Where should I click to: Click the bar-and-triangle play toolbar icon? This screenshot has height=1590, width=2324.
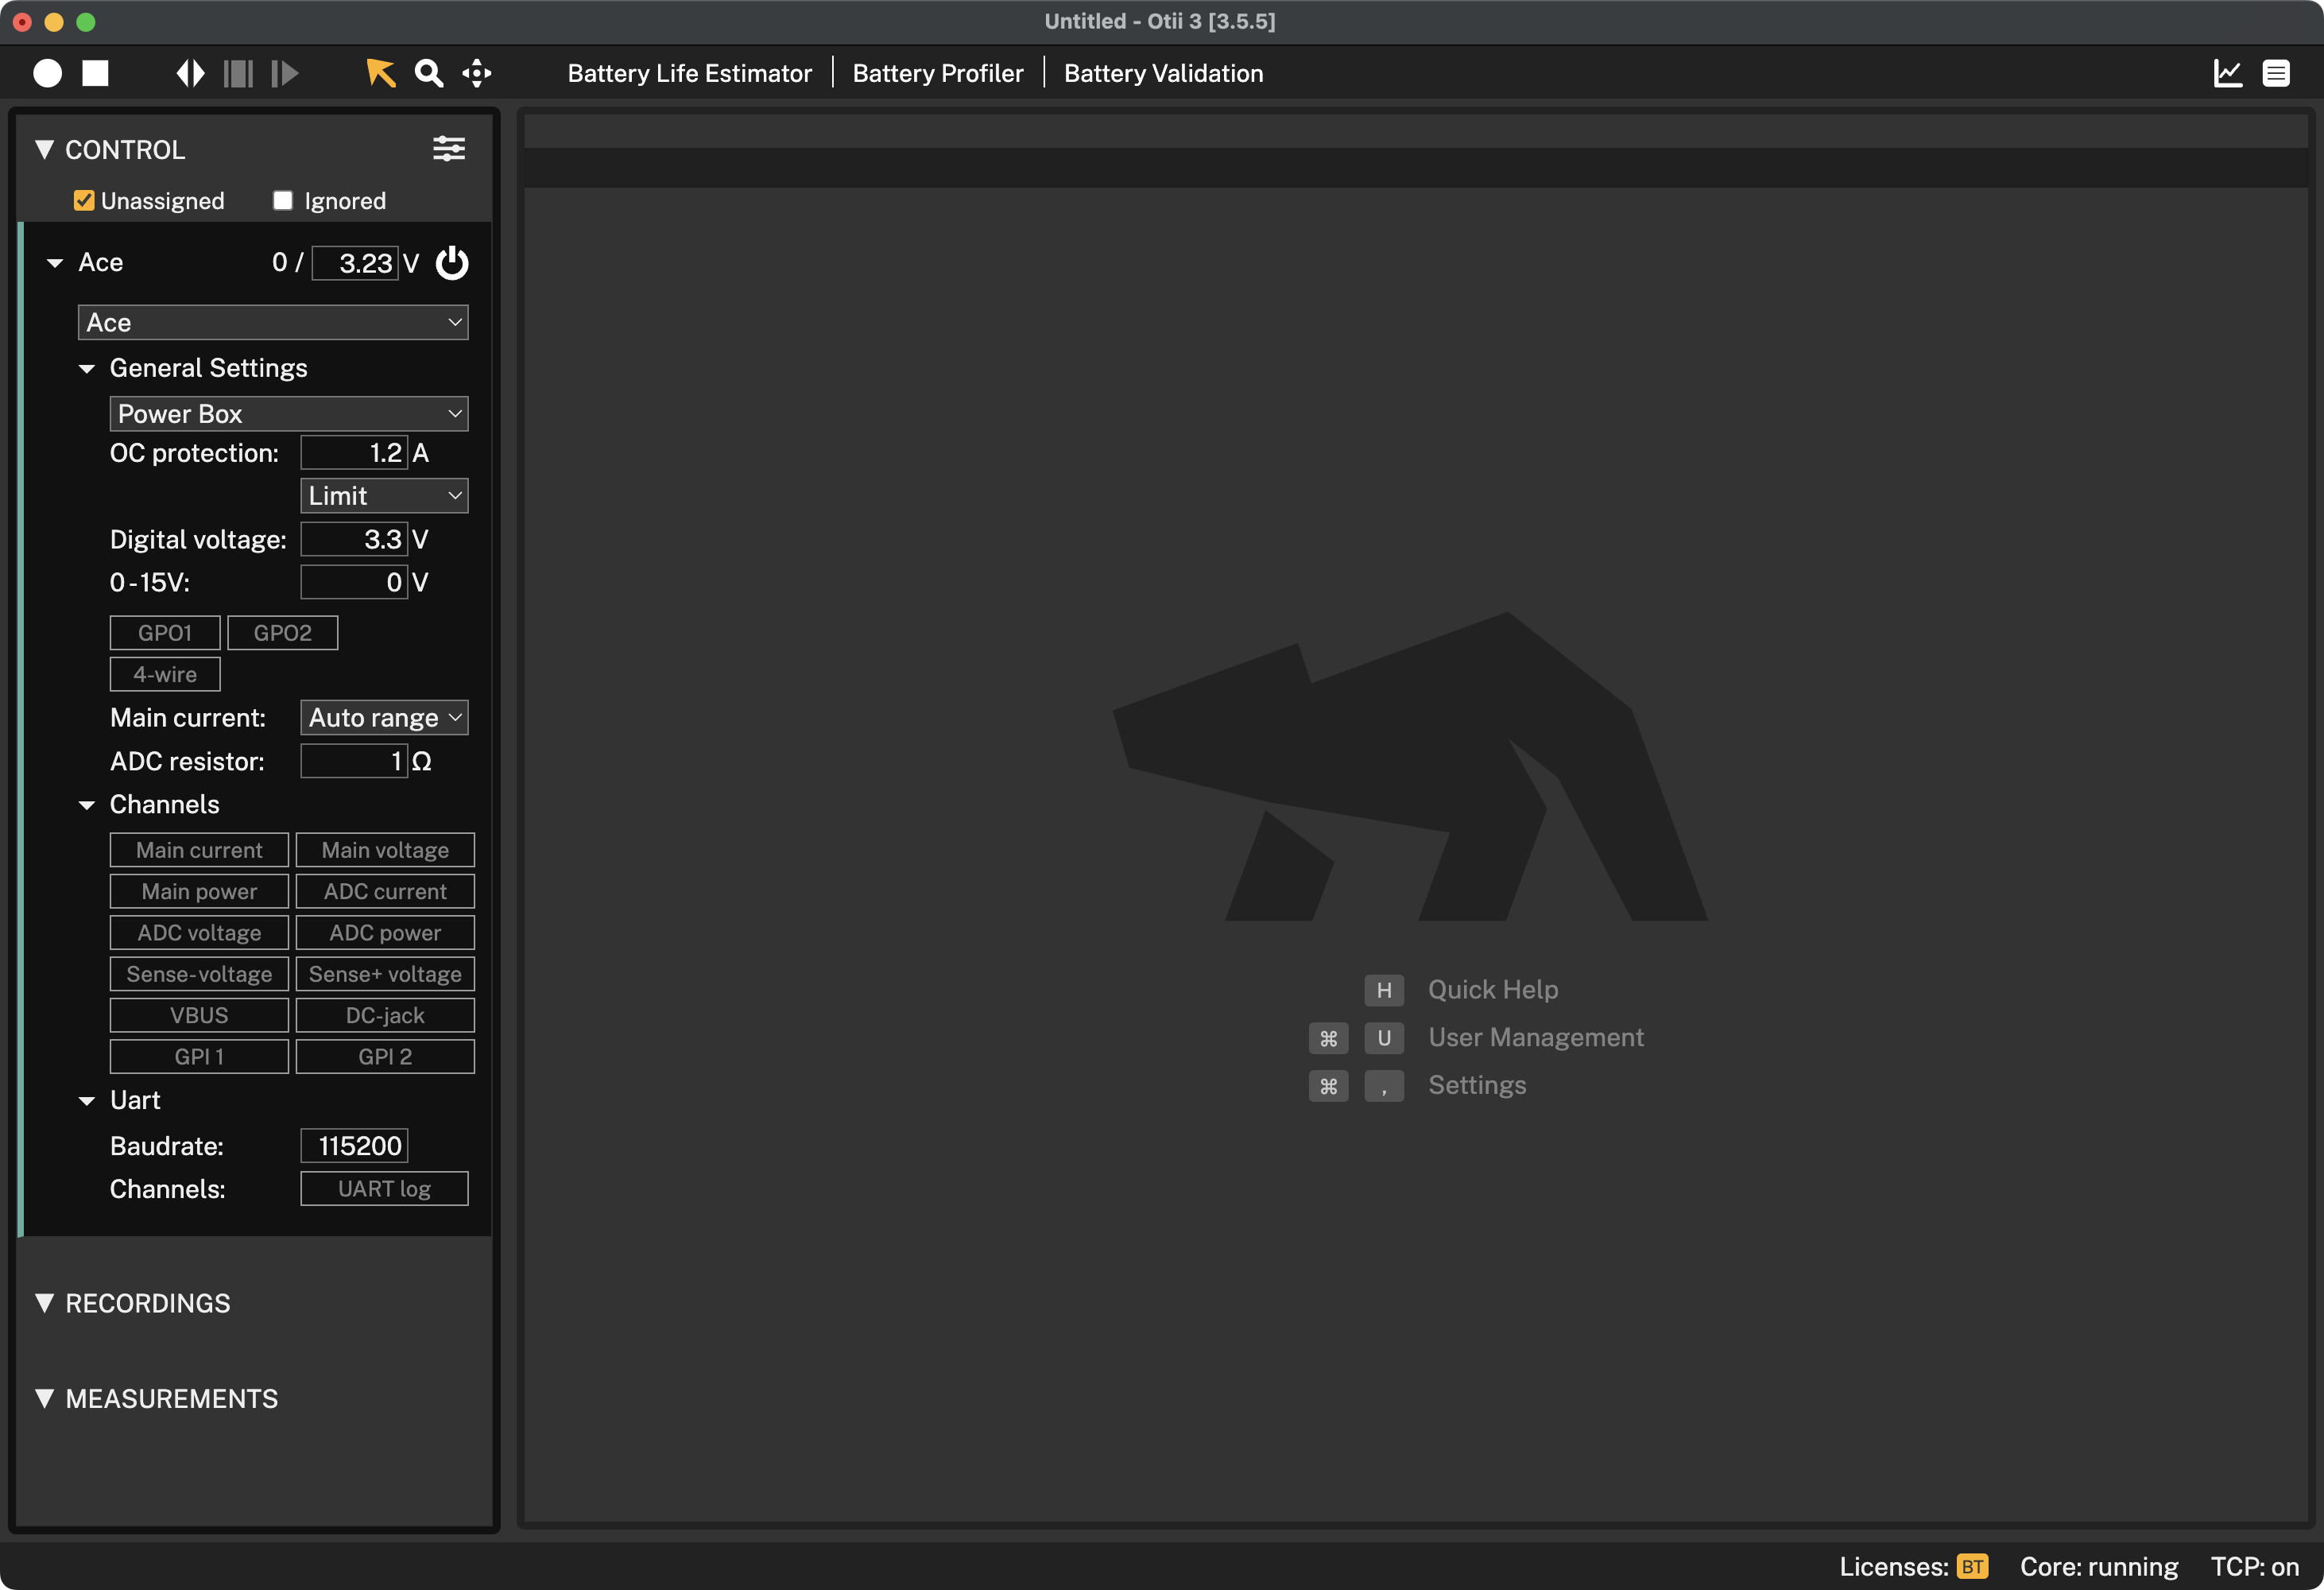coord(285,73)
